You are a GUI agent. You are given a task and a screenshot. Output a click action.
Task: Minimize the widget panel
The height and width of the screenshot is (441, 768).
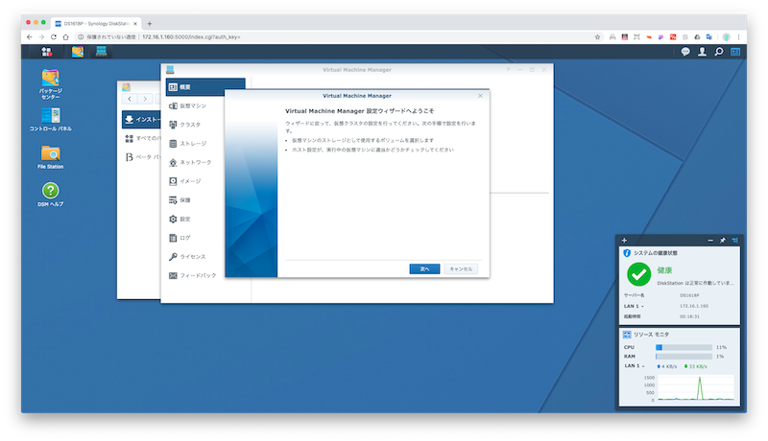(x=710, y=240)
